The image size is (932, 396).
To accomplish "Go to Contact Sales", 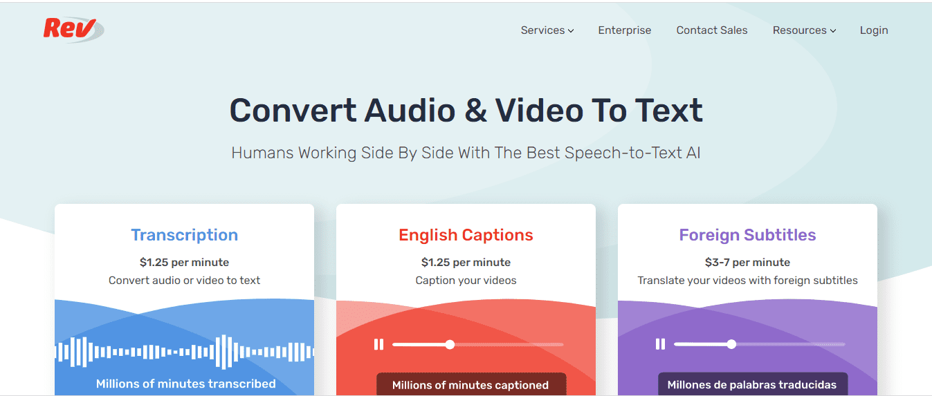I will tap(712, 30).
